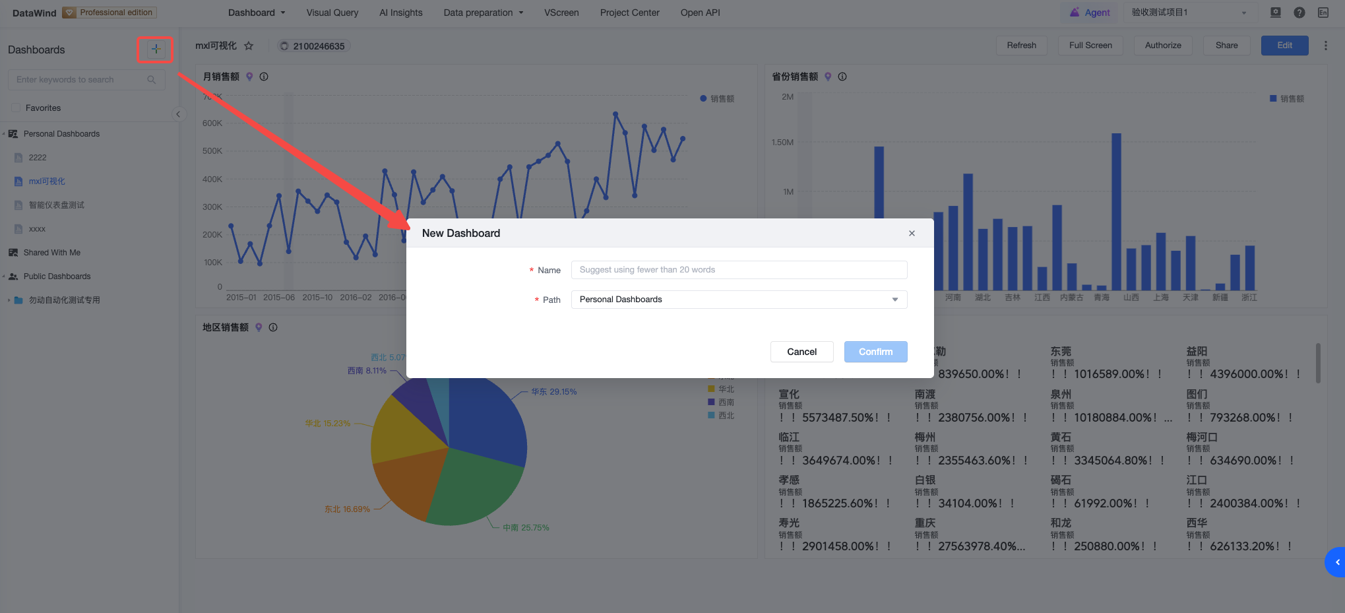Toggle the 西北 legend item in pie chart

[x=721, y=415]
